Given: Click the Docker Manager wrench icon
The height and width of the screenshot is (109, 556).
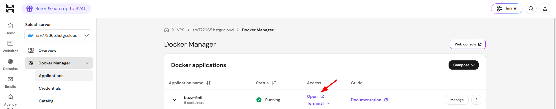Looking at the screenshot, I should point(31,63).
